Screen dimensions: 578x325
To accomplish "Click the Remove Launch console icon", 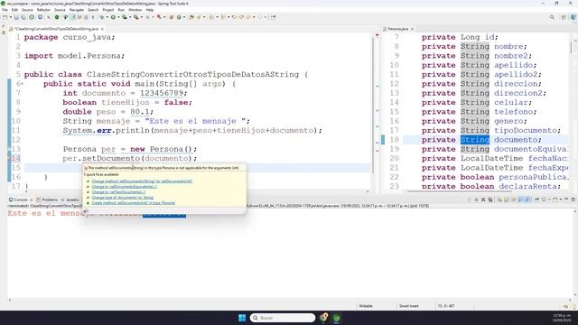I will point(483,200).
